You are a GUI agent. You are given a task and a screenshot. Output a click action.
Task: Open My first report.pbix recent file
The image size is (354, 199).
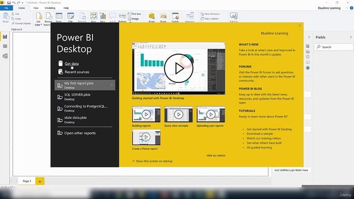click(85, 85)
